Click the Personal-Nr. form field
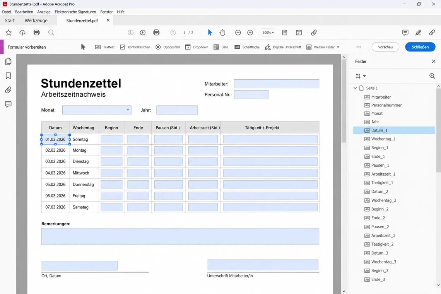The height and width of the screenshot is (294, 441). coord(251,94)
